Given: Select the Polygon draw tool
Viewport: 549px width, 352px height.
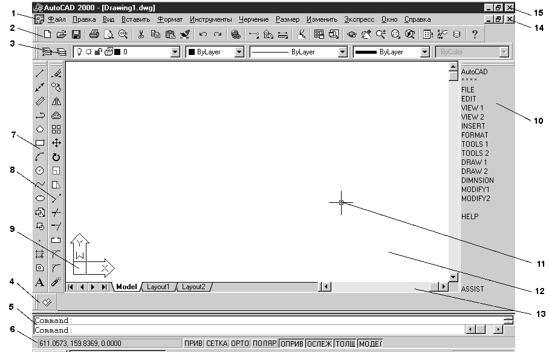Looking at the screenshot, I should click(39, 129).
